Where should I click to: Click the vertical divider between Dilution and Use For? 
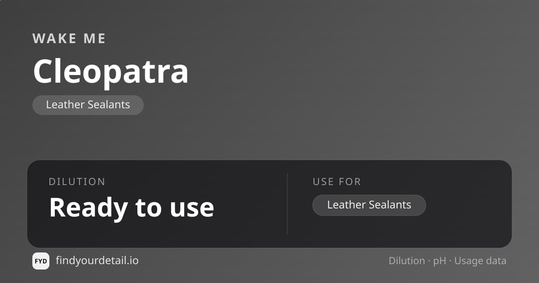287,204
